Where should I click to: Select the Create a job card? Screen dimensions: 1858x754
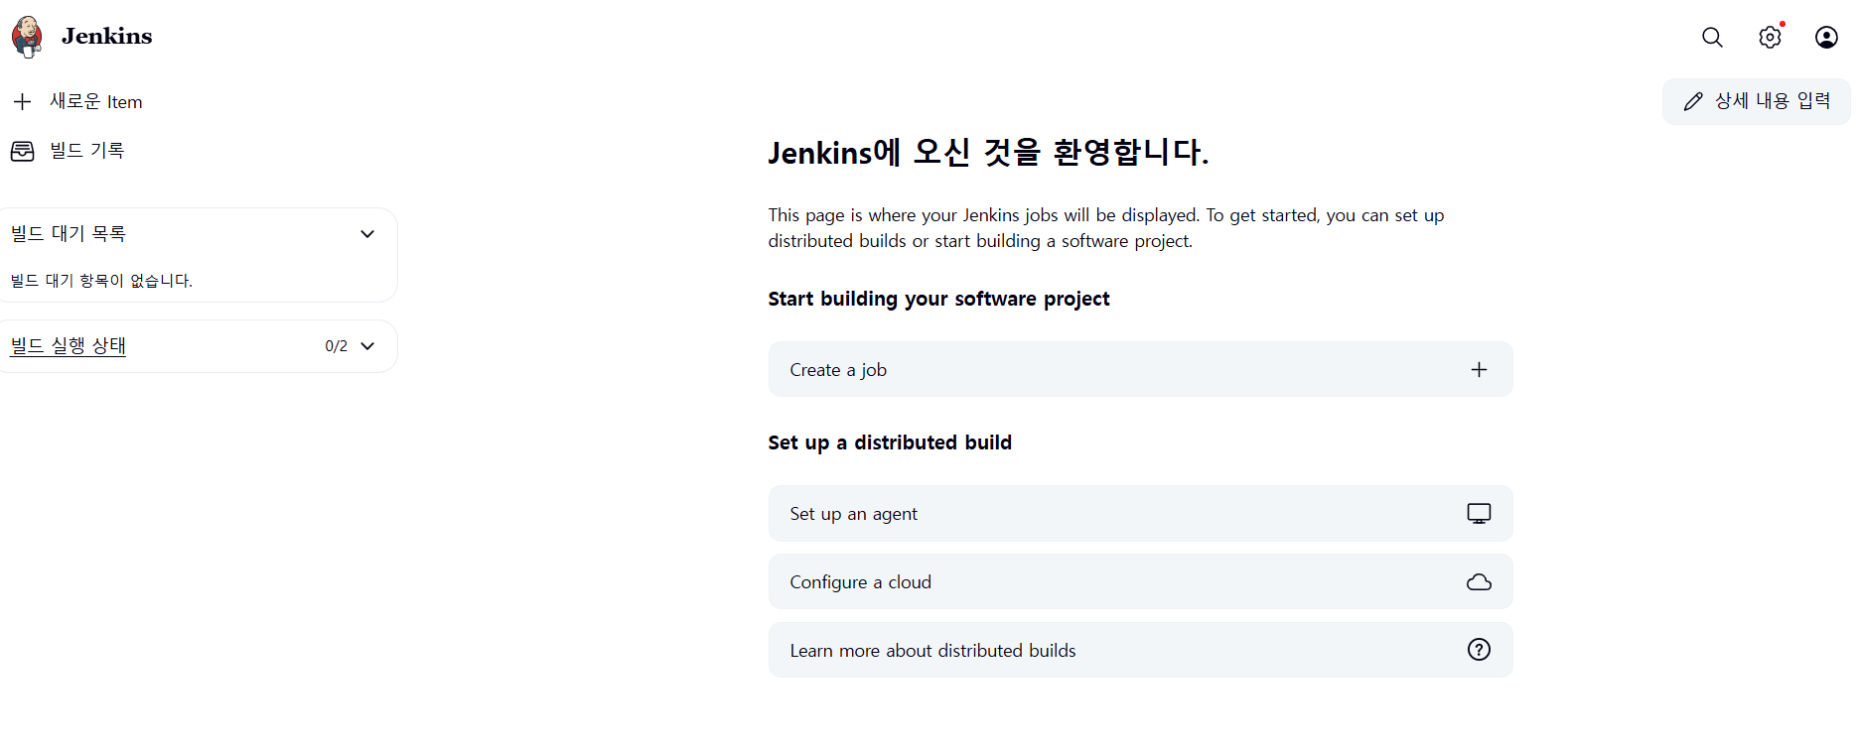(x=1140, y=369)
